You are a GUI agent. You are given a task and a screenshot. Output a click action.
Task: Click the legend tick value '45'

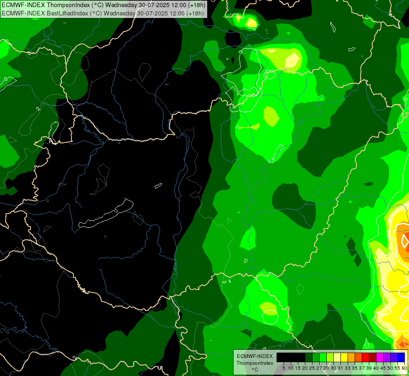(x=383, y=368)
